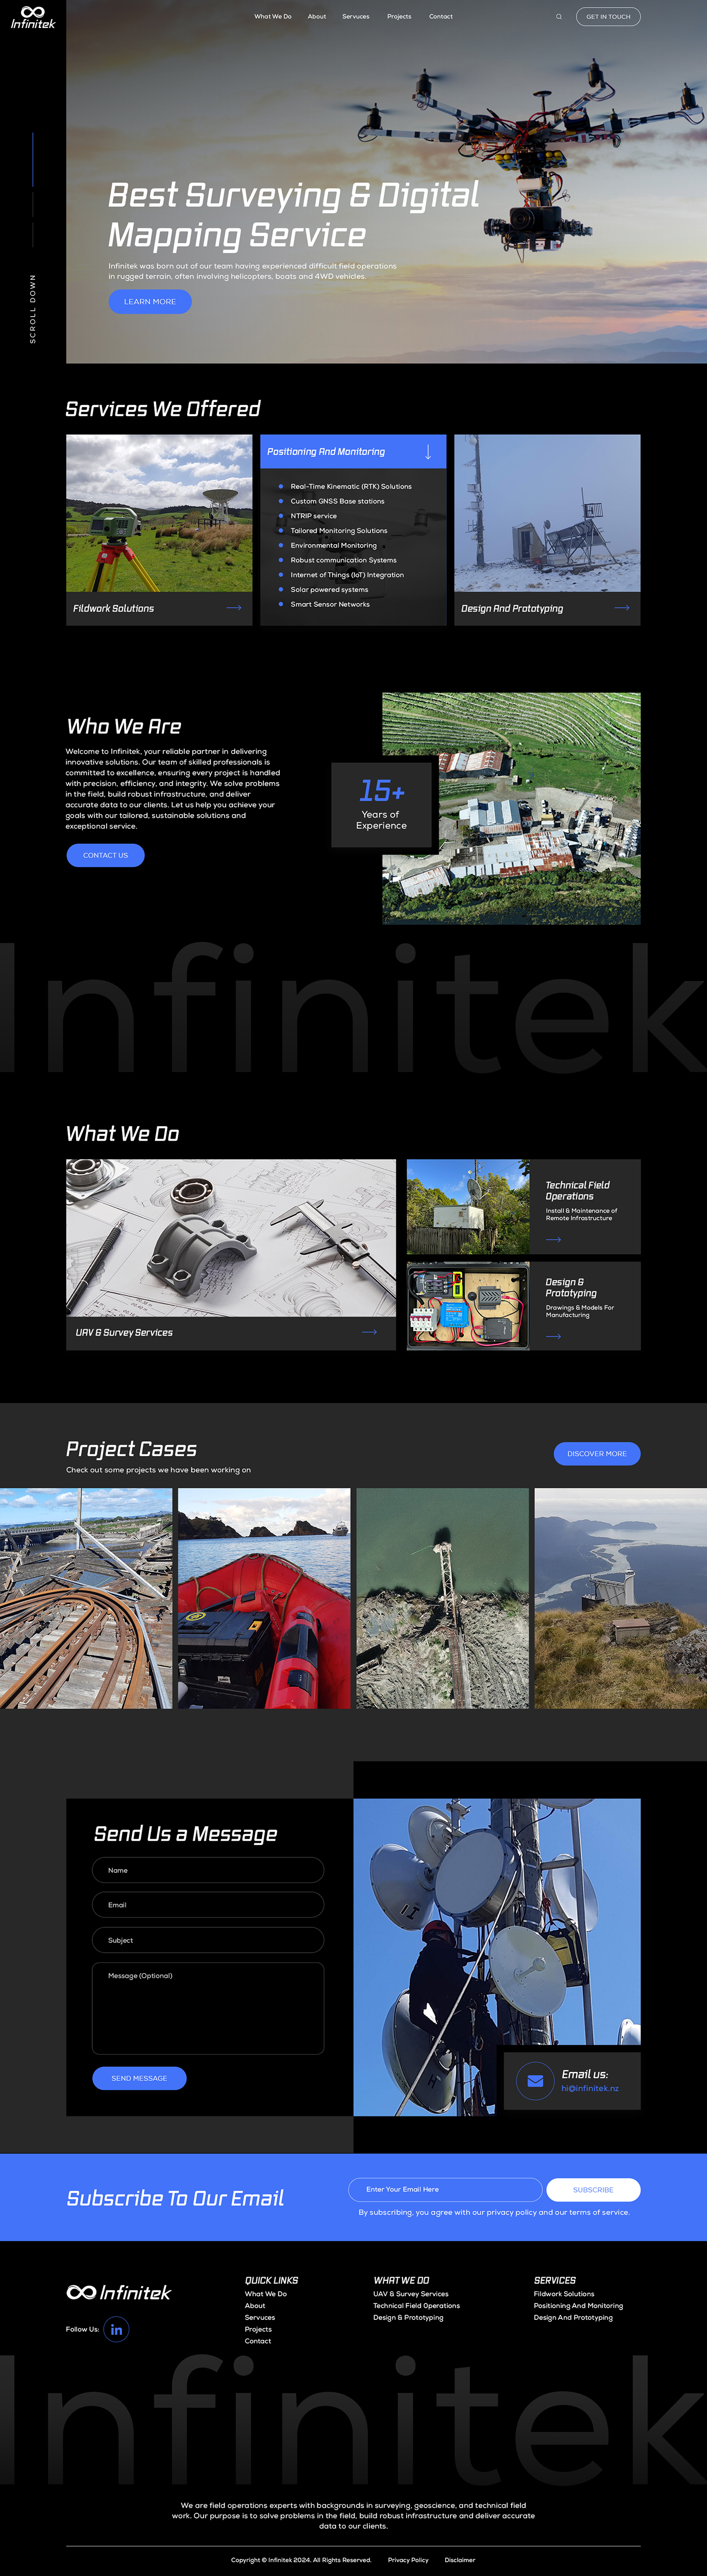Viewport: 707px width, 2576px height.
Task: Click the GET IN TOUCH button
Action: tap(608, 17)
